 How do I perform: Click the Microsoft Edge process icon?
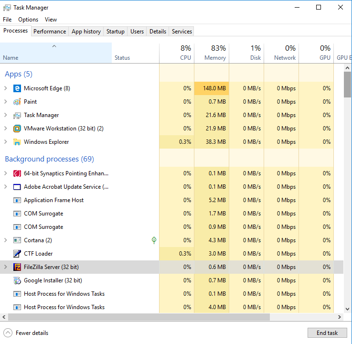pyautogui.click(x=17, y=88)
